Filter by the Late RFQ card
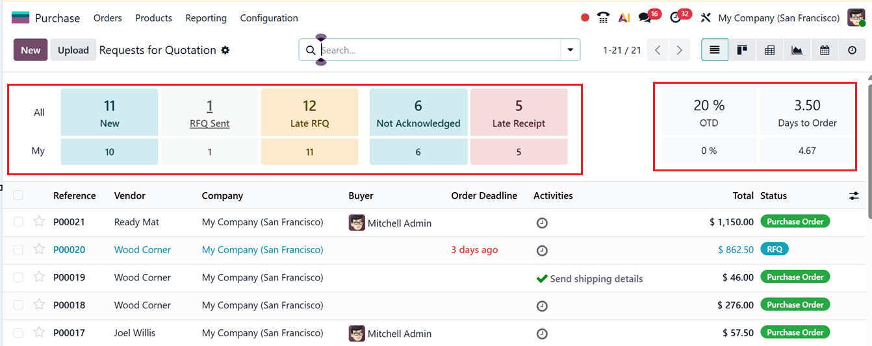872x346 pixels. point(309,112)
